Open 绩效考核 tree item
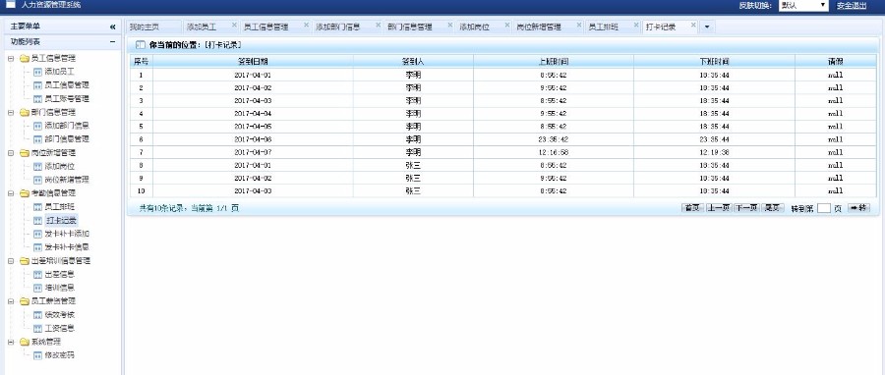 (x=59, y=315)
